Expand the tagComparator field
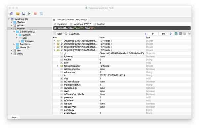Viewport: 199px width, 128px height. pos(58,66)
